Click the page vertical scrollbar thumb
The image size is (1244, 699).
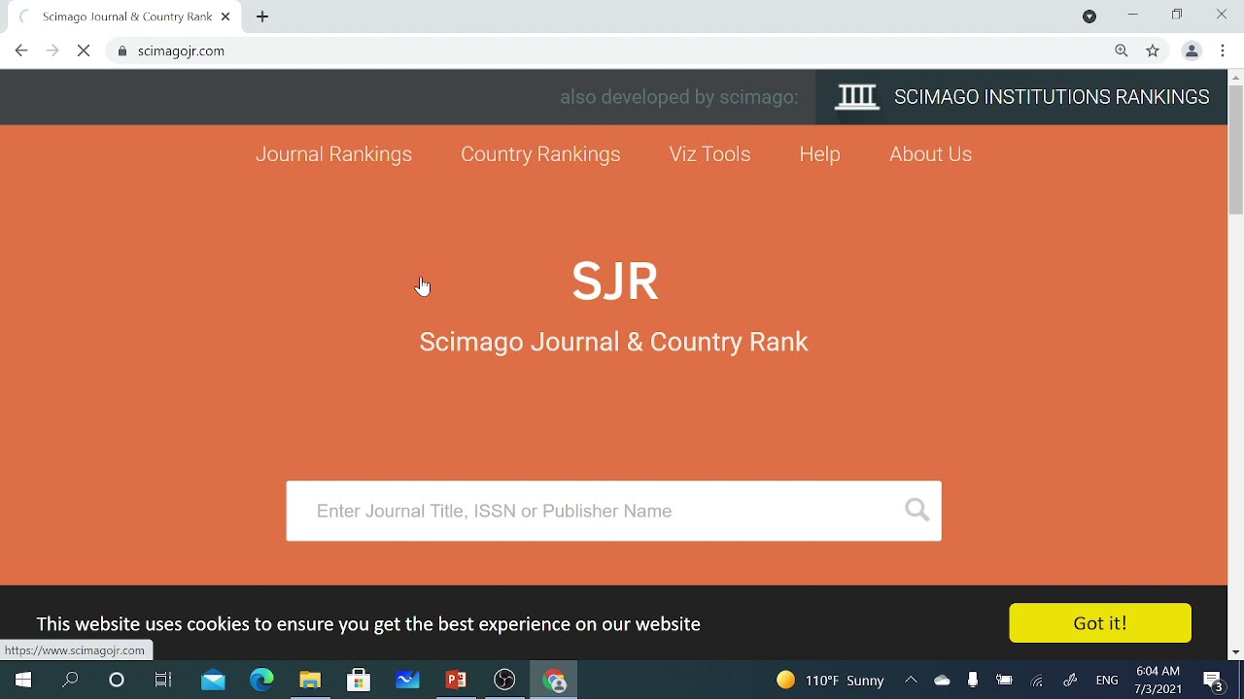click(1236, 150)
